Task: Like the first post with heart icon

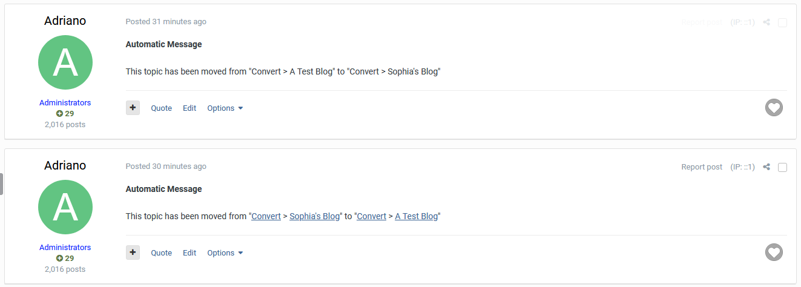Action: [774, 108]
